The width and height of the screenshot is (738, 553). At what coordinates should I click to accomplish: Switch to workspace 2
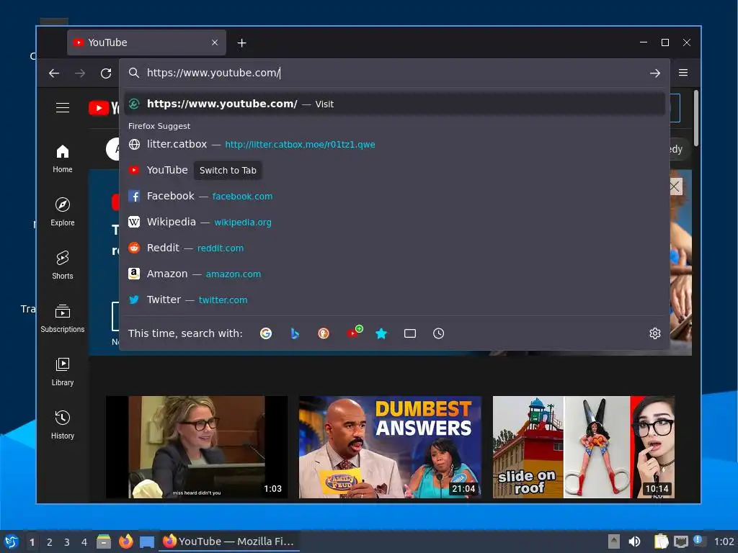pos(50,542)
